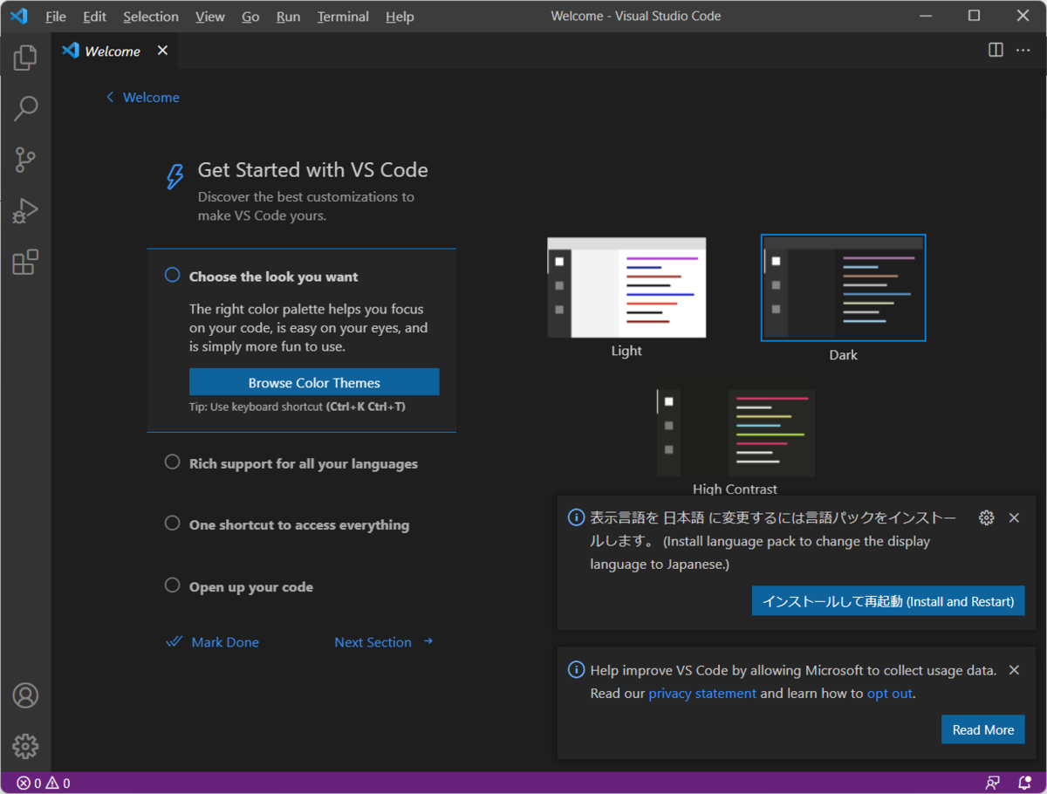
Task: Open the Edit menu
Action: pyautogui.click(x=94, y=17)
